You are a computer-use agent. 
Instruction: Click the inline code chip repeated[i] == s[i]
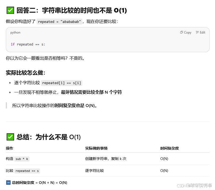point(62,83)
